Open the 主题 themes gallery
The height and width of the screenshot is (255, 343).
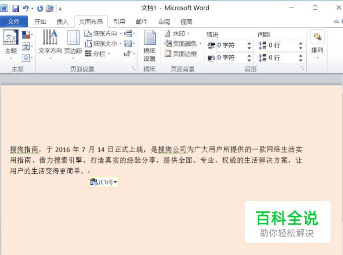[x=11, y=45]
